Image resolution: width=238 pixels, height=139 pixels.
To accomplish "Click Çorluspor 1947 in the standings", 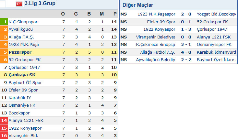I will tap(24, 67).
